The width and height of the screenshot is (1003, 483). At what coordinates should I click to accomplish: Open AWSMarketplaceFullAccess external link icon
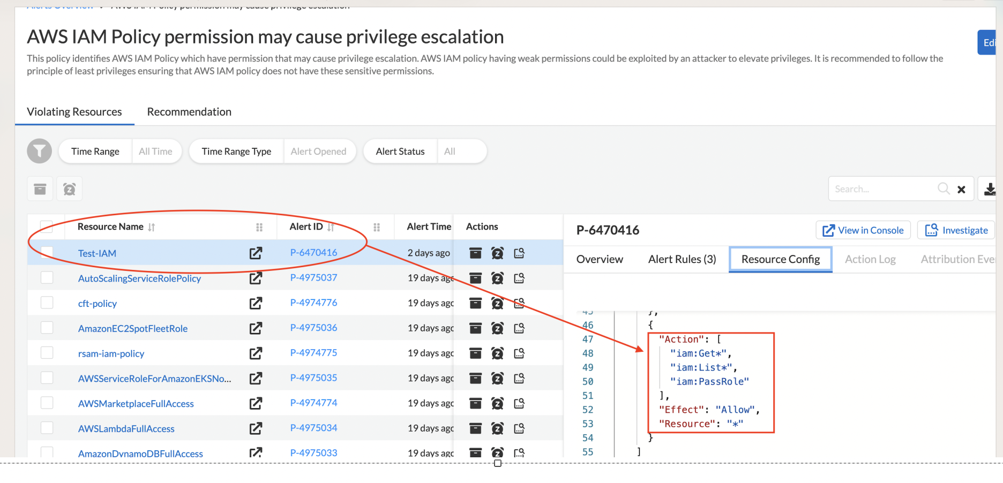[256, 403]
